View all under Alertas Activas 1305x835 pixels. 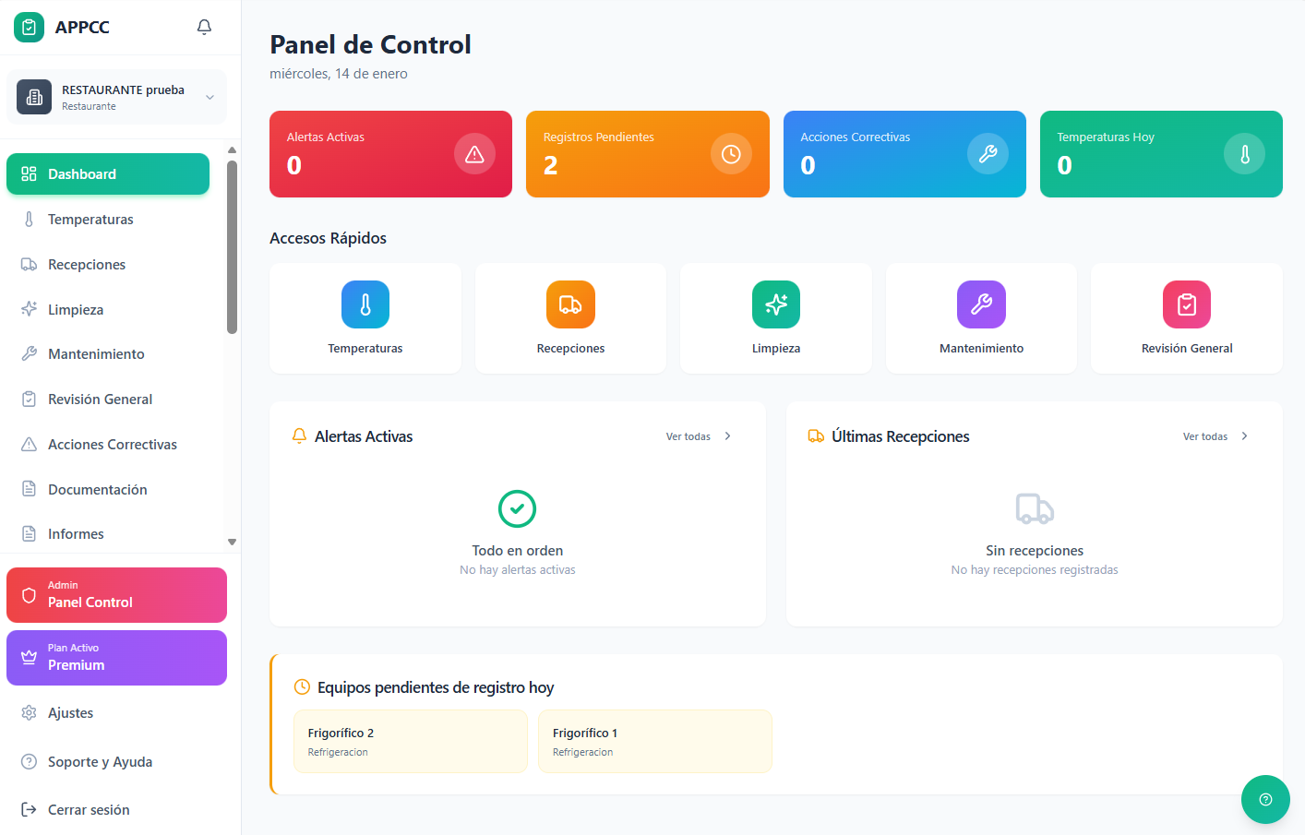tap(698, 436)
